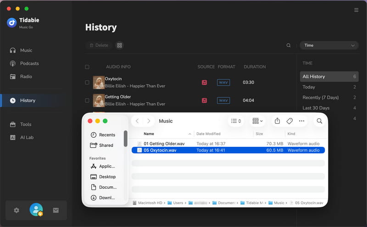367x227 pixels.
Task: Sort Finder files by Name column
Action: point(149,134)
